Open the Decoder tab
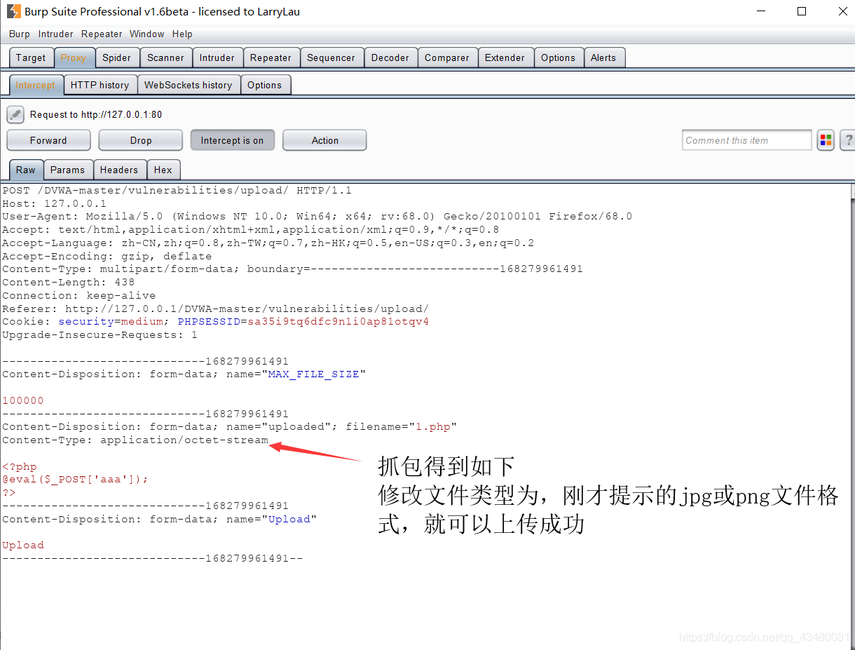Screen dimensions: 855x650 click(390, 57)
